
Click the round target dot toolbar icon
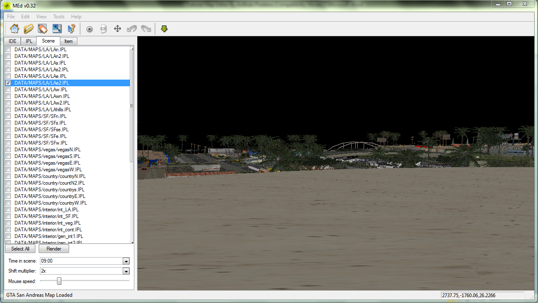(x=89, y=29)
